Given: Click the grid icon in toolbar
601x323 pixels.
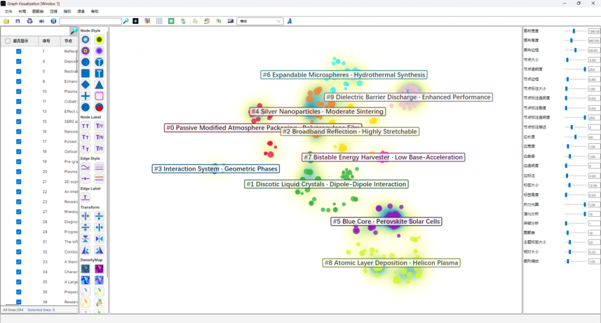Looking at the screenshot, I should click(x=159, y=21).
